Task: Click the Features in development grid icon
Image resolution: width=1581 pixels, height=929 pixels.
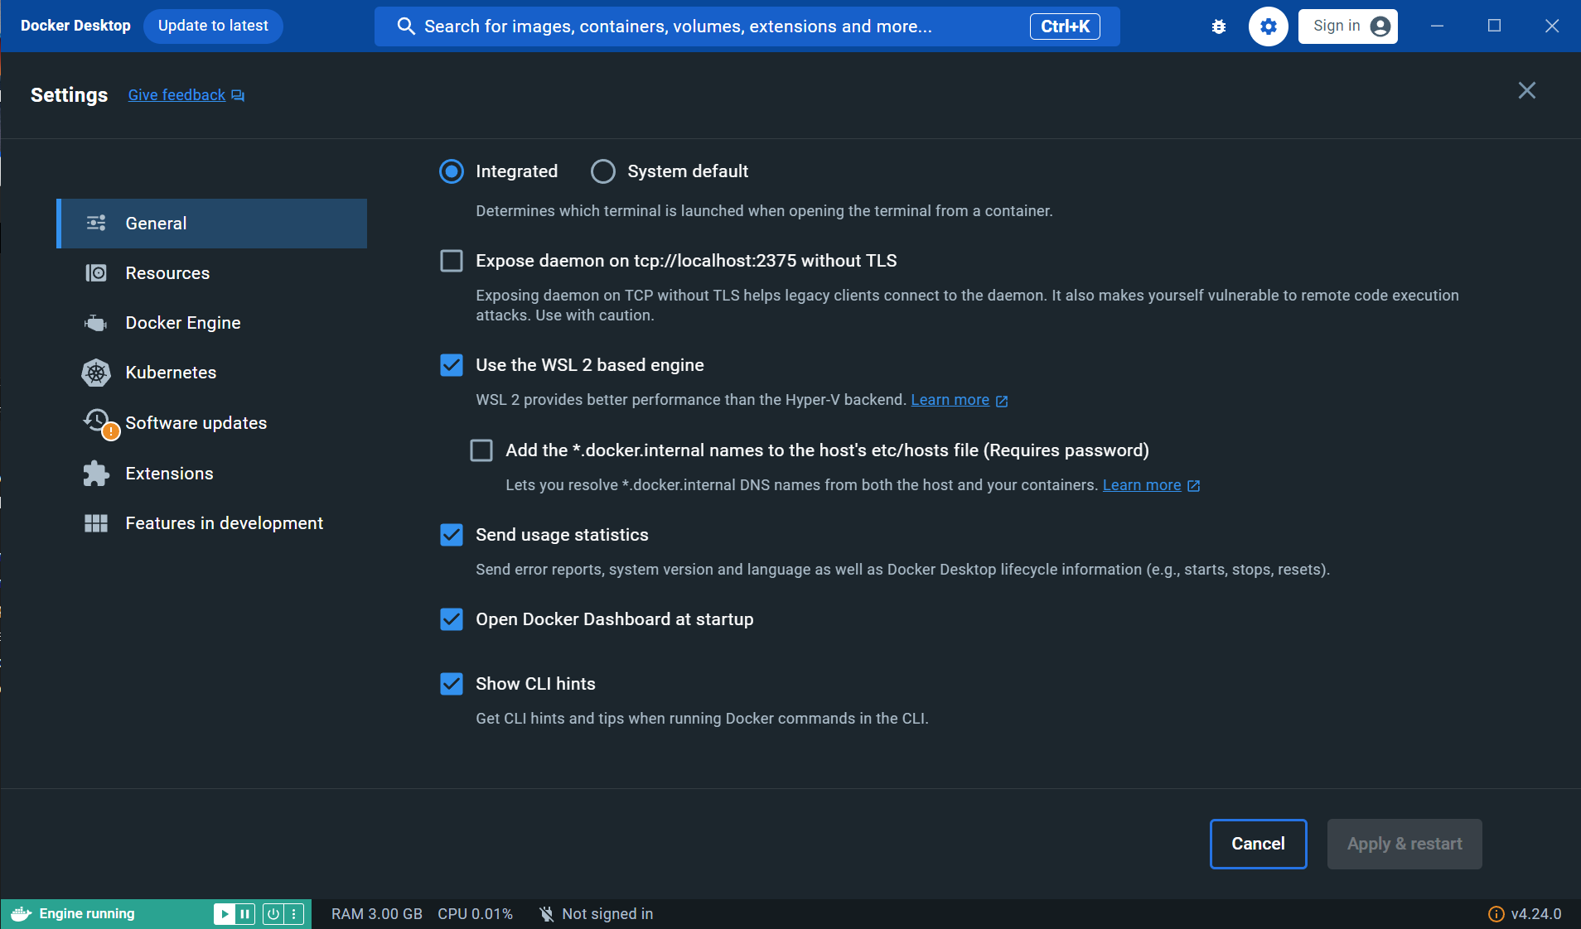Action: click(96, 523)
